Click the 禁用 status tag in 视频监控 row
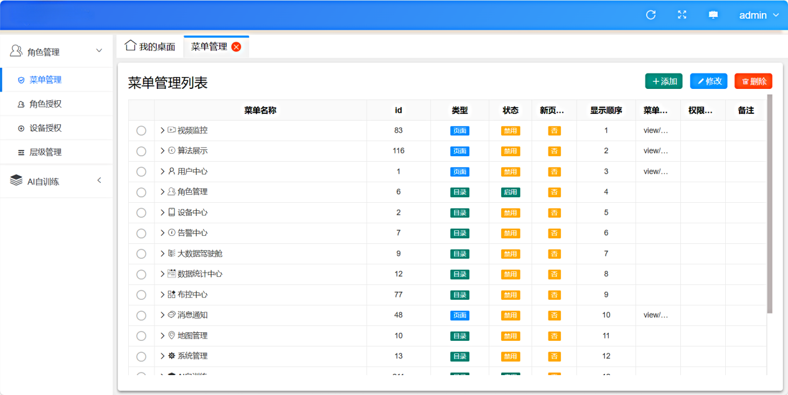The image size is (788, 395). coord(510,131)
